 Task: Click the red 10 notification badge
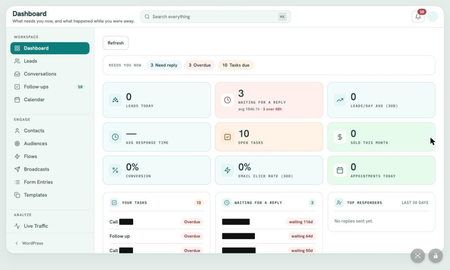pos(421,12)
